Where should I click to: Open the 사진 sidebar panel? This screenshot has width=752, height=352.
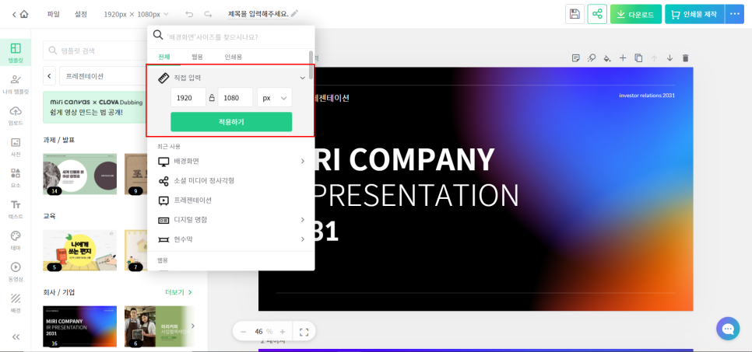[x=16, y=147]
